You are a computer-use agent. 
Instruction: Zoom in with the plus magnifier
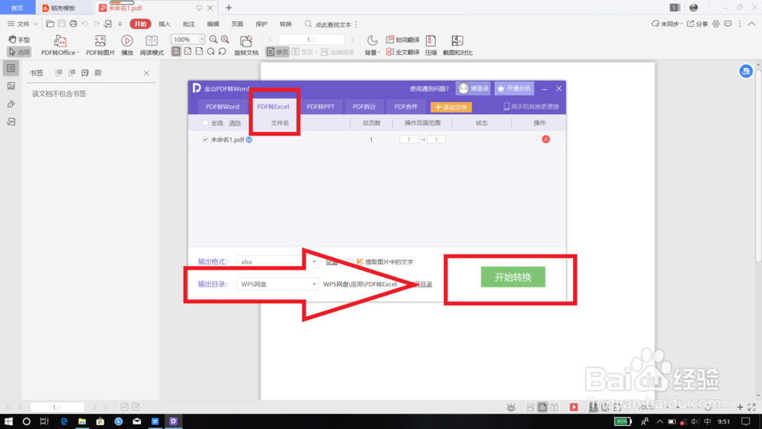(x=225, y=40)
